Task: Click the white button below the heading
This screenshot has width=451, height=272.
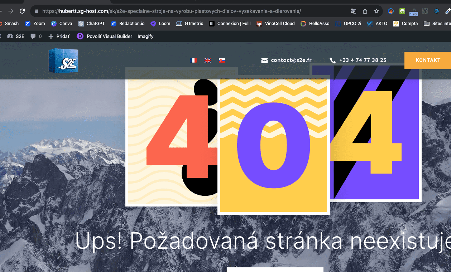Action: [x=275, y=269]
